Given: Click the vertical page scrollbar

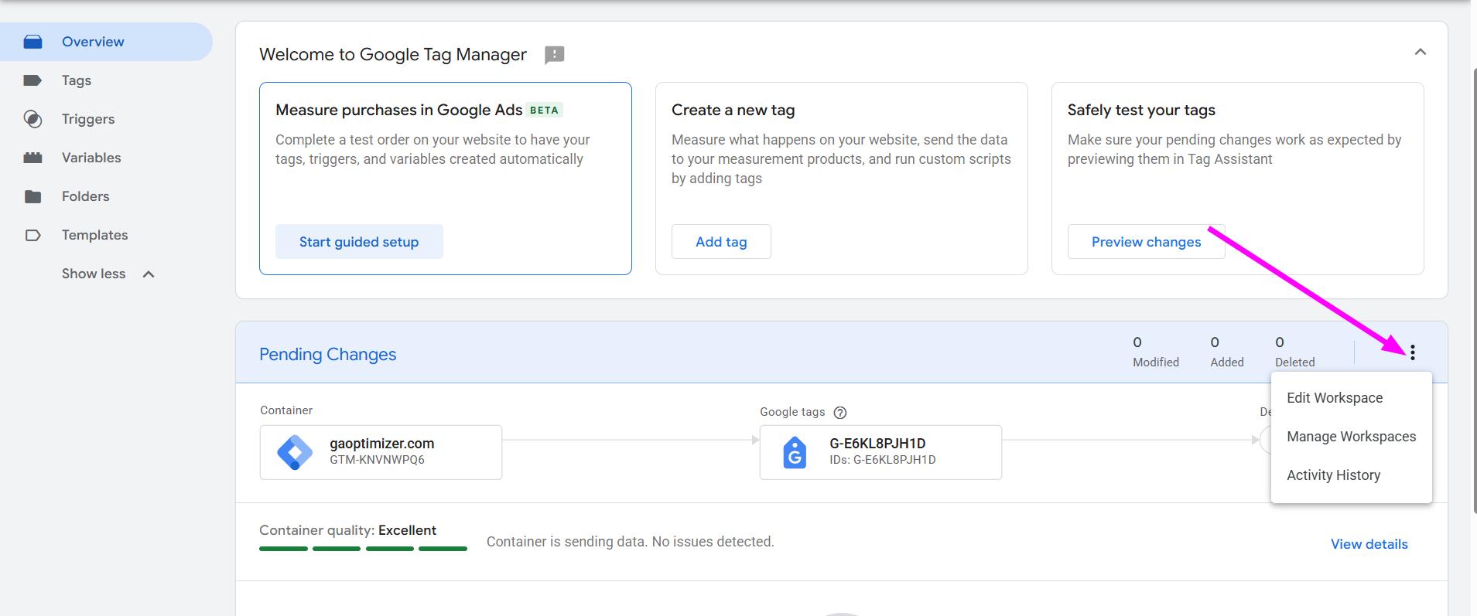Looking at the screenshot, I should tap(1473, 290).
